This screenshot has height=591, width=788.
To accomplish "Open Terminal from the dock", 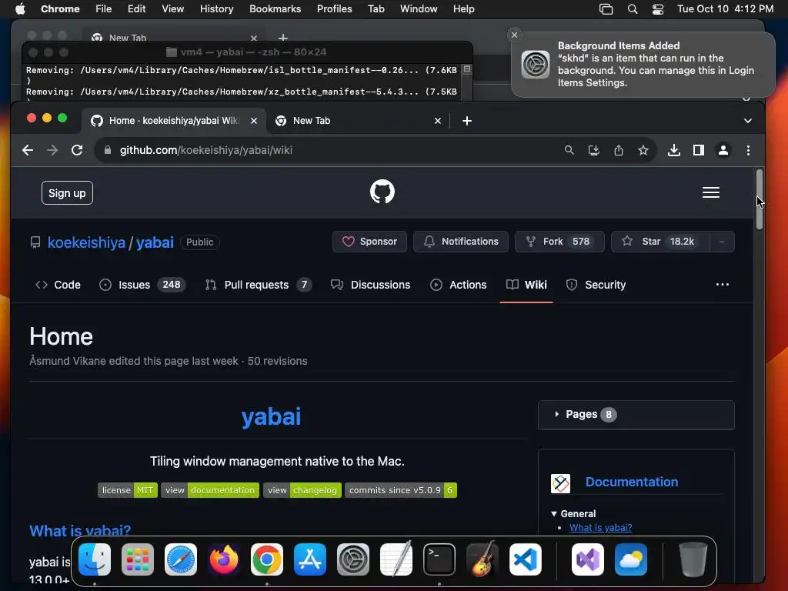I will pyautogui.click(x=439, y=559).
